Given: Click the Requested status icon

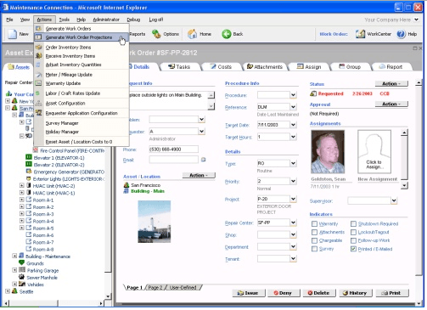Looking at the screenshot, I should (x=313, y=93).
